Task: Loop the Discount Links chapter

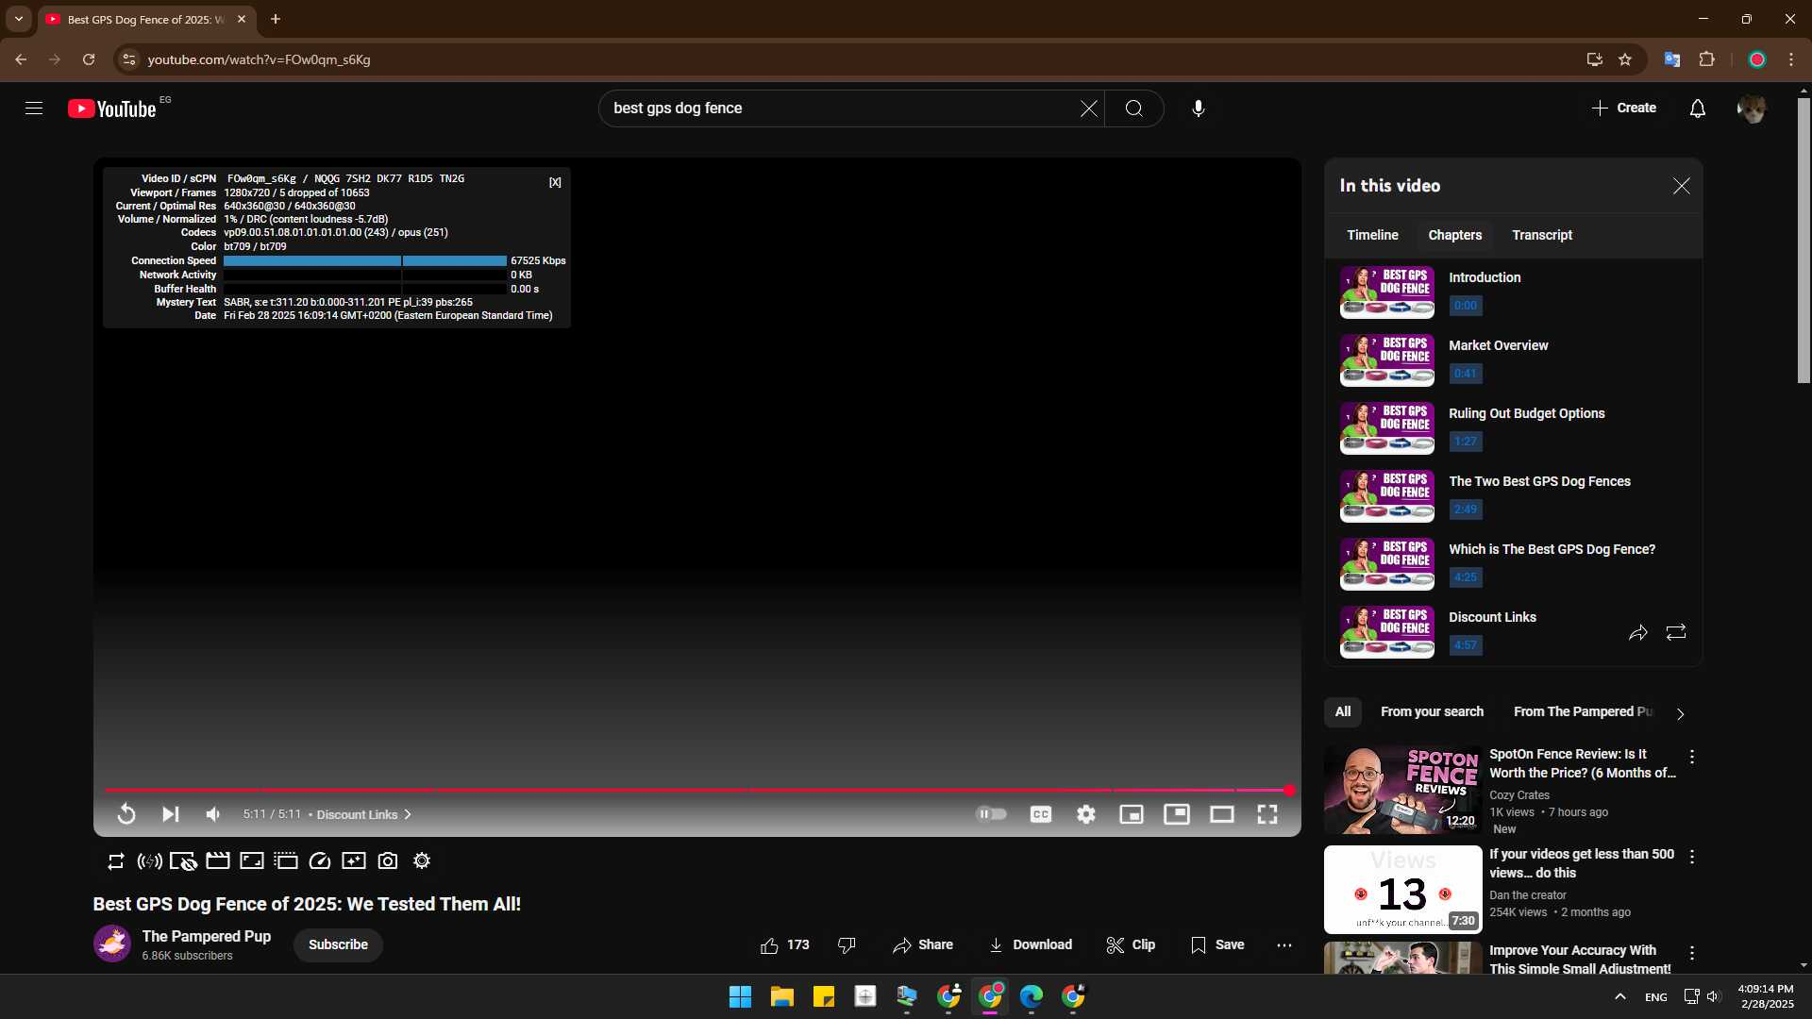Action: [x=1676, y=633]
